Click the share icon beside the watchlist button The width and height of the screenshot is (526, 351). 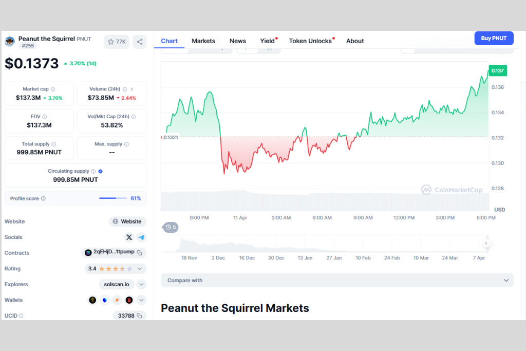pyautogui.click(x=140, y=42)
